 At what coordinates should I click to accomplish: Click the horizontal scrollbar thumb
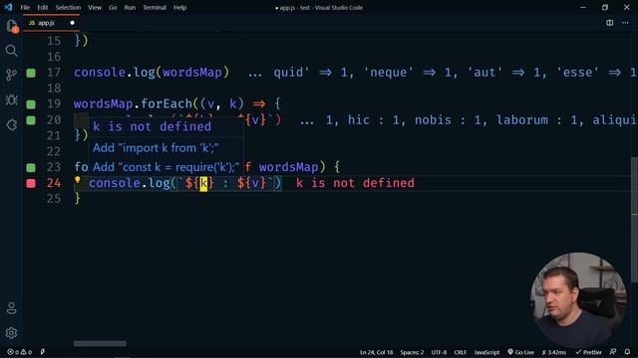[100, 343]
